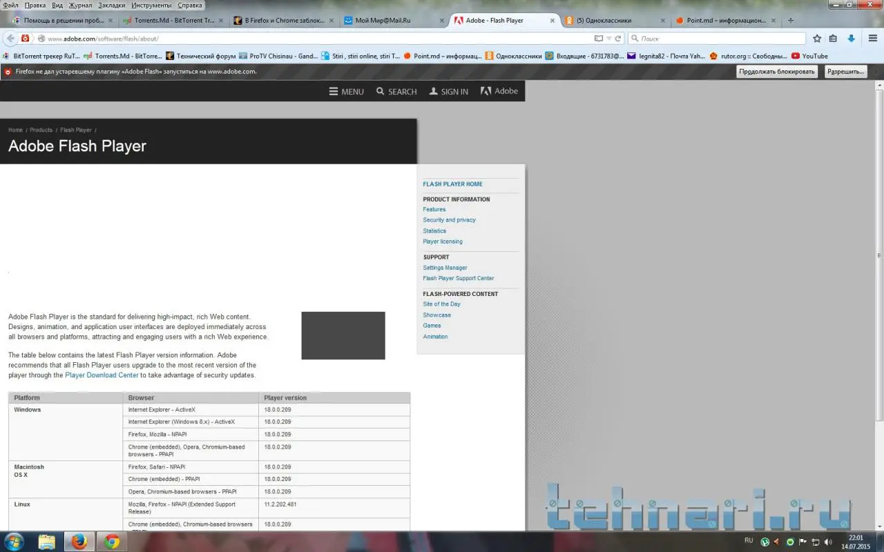The height and width of the screenshot is (552, 884).
Task: Click SIGN IN on the Adobe header
Action: 449,91
